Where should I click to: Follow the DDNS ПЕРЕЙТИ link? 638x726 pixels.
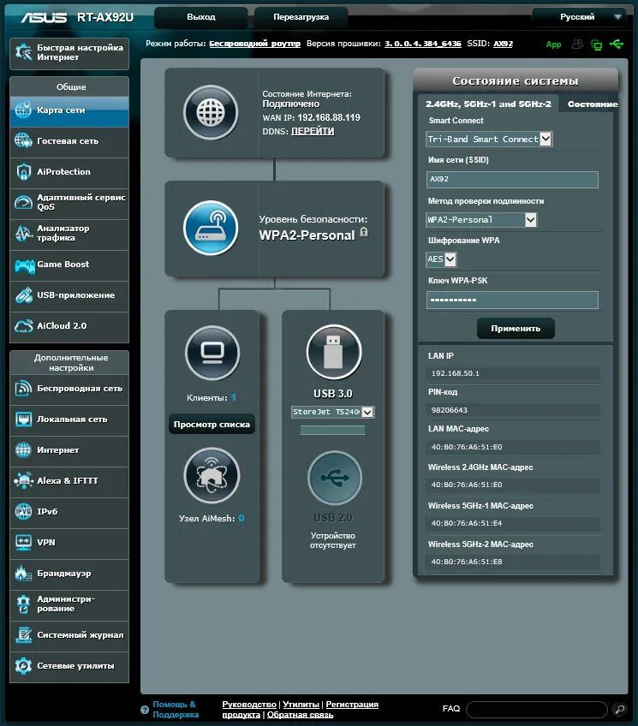[x=313, y=132]
